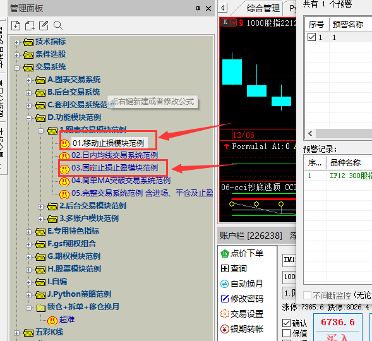Select 03.固定止损止盈模块范例 formula
This screenshot has width=372, height=341.
pos(114,168)
